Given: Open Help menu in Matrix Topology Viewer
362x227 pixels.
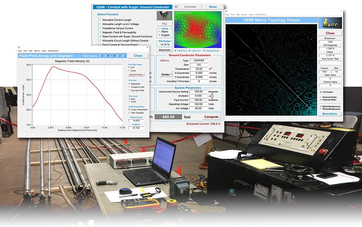Looking at the screenshot, I should point(238,14).
